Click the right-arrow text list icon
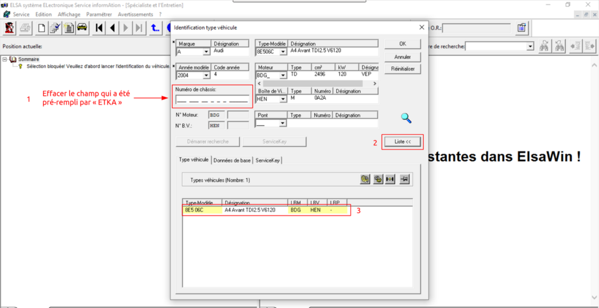The height and width of the screenshot is (308, 599). [589, 46]
